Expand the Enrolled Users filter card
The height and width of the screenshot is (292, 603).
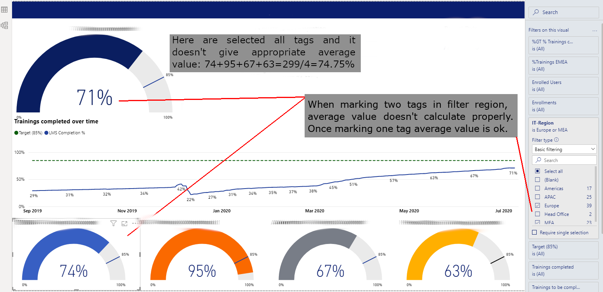[564, 85]
